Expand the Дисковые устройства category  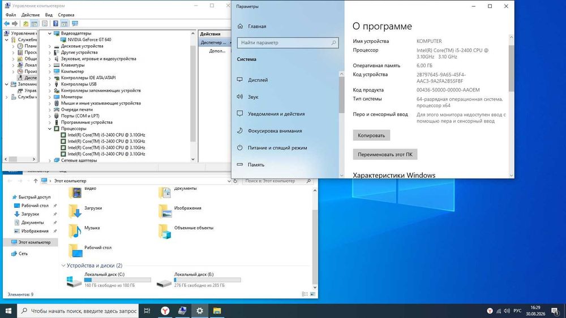50,46
